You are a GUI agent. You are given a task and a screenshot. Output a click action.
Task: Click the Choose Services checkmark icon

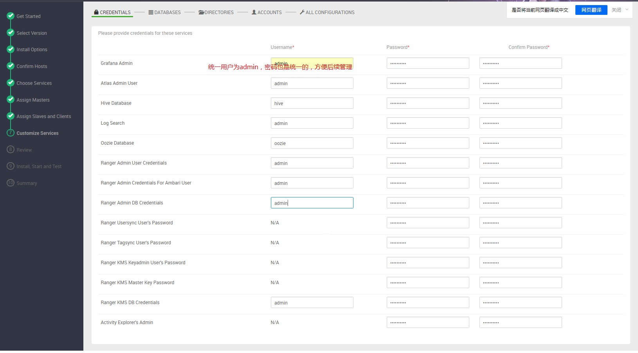click(11, 83)
